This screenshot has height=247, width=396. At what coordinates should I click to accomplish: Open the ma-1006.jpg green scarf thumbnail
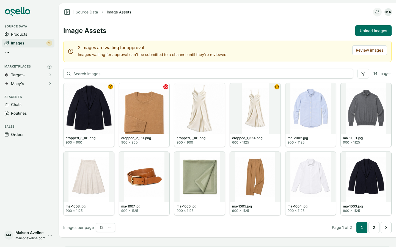coord(200,177)
